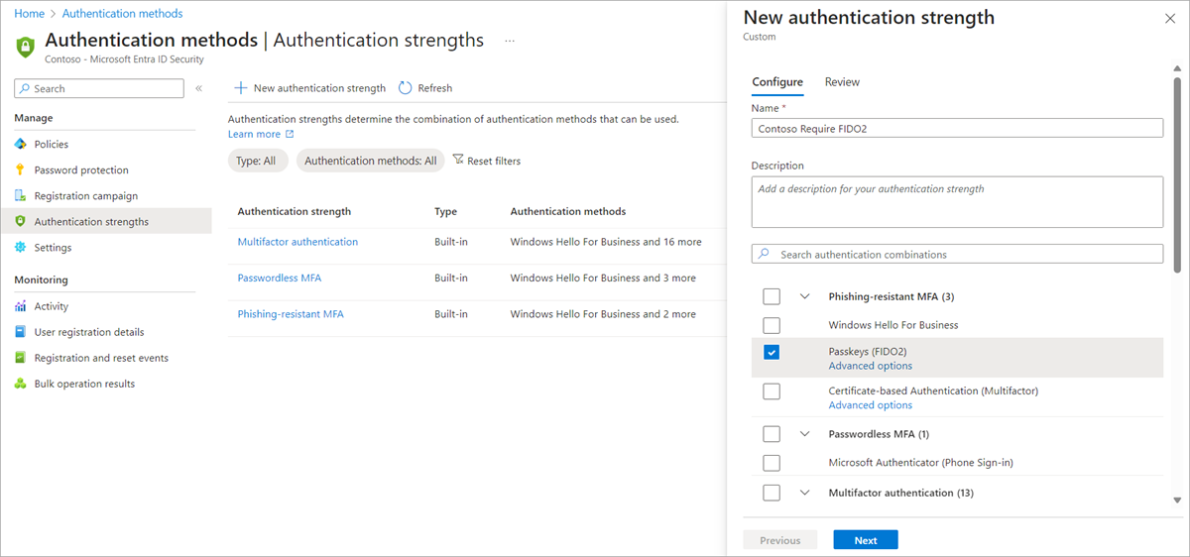
Task: Click the Description text area
Action: (957, 202)
